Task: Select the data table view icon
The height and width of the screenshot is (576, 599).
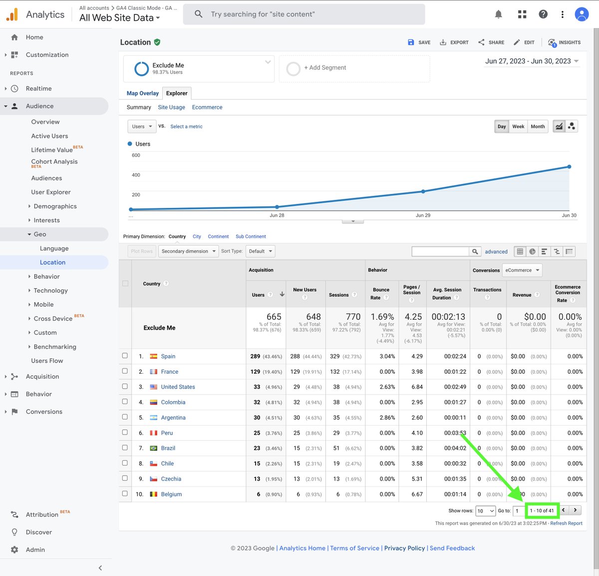Action: click(x=520, y=251)
